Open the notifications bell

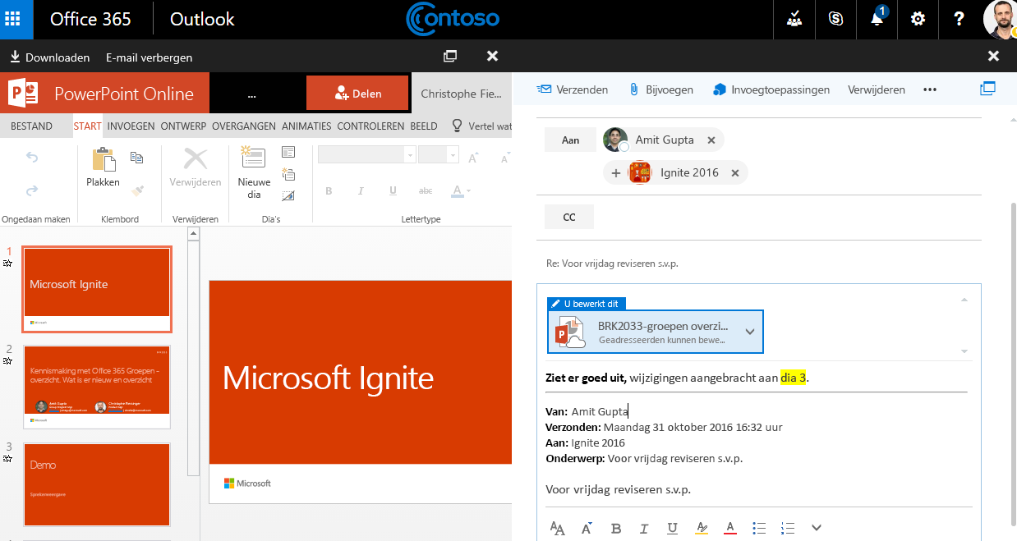click(x=877, y=19)
